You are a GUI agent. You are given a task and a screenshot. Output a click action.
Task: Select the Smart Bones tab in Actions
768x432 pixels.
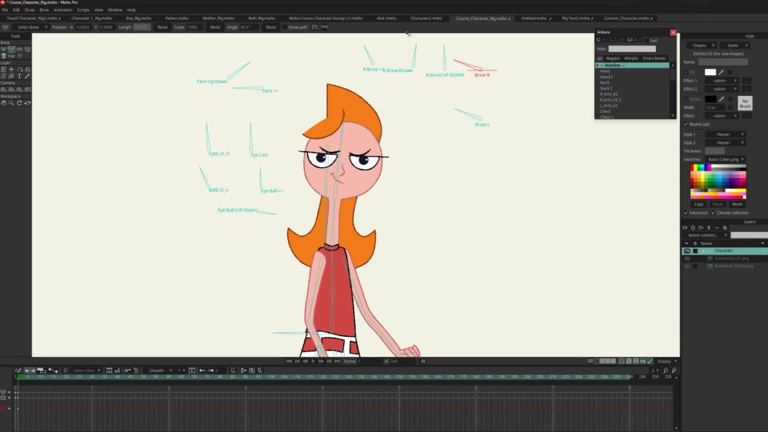tap(654, 58)
